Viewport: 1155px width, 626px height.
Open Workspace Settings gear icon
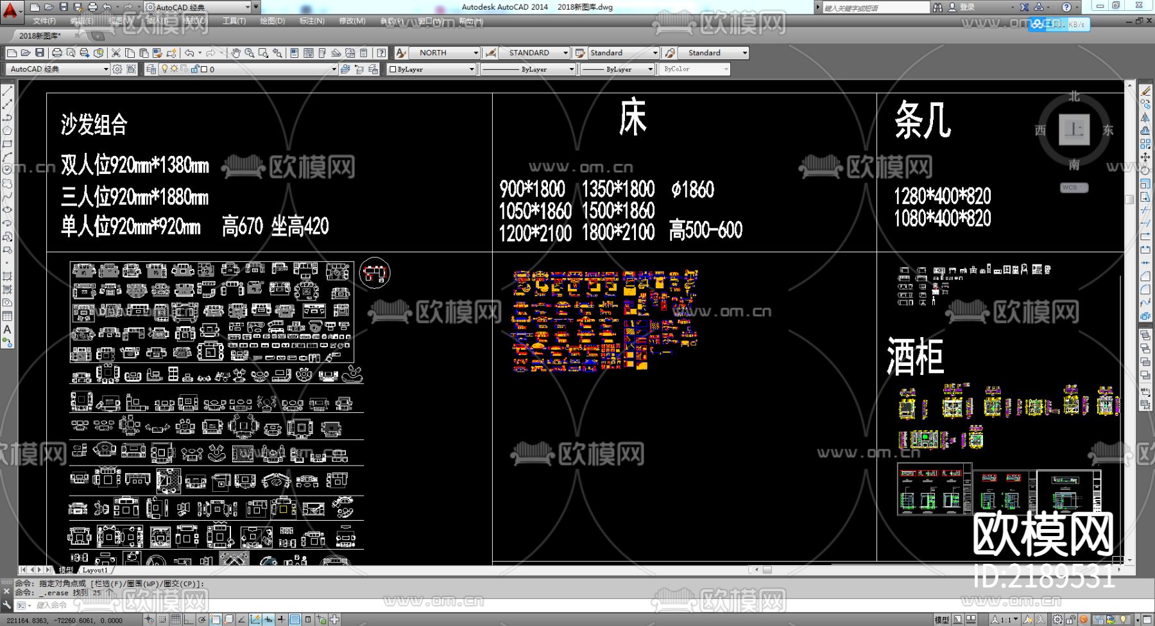click(x=117, y=69)
